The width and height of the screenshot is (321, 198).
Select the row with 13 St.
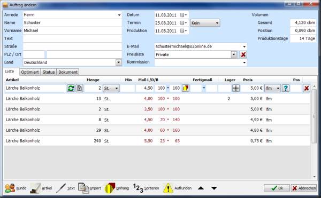157,99
